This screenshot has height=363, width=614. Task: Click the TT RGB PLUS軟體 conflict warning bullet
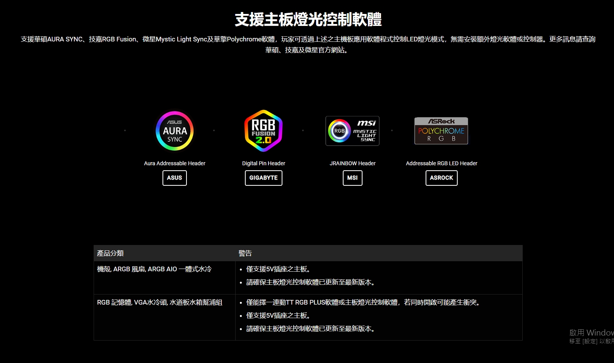(364, 302)
